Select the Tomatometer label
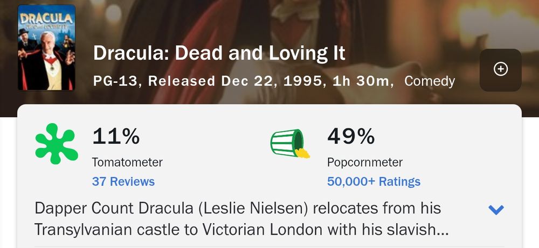Screen dimensions: 539x248 click(x=127, y=162)
